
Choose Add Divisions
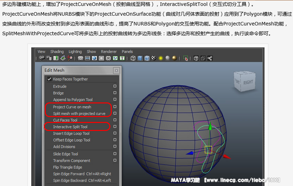pyautogui.click(x=64, y=147)
